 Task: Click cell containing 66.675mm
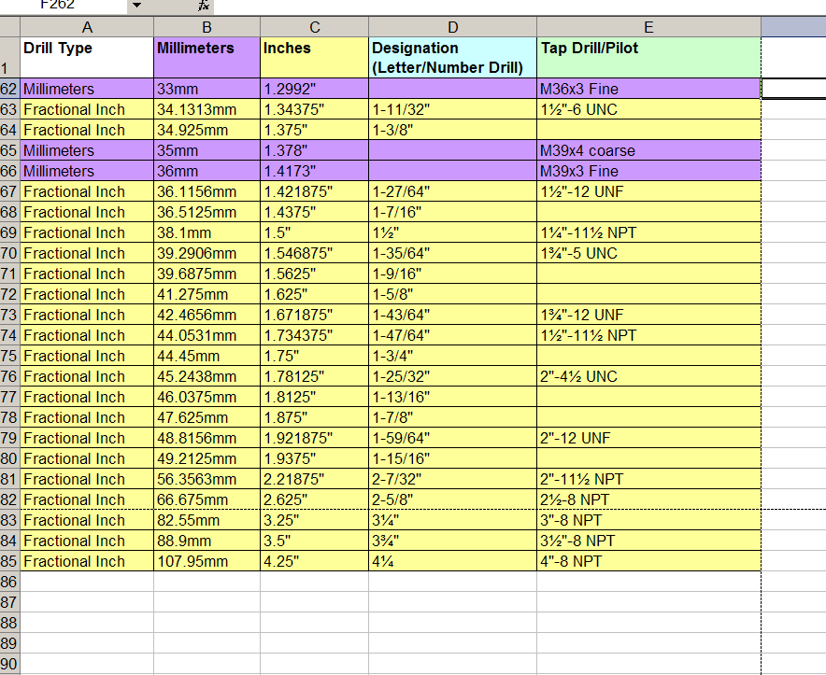click(207, 499)
